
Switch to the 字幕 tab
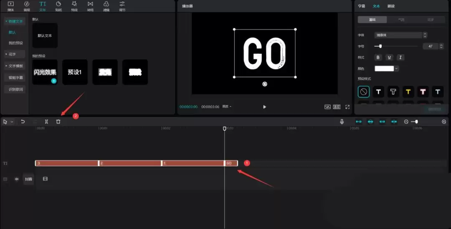362,6
